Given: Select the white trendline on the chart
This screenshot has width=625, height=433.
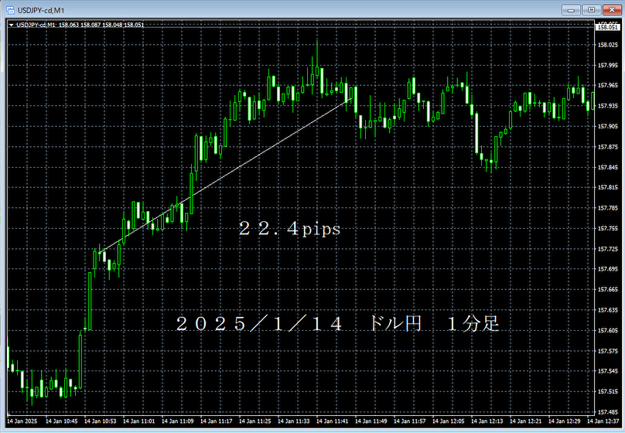Looking at the screenshot, I should coord(225,176).
